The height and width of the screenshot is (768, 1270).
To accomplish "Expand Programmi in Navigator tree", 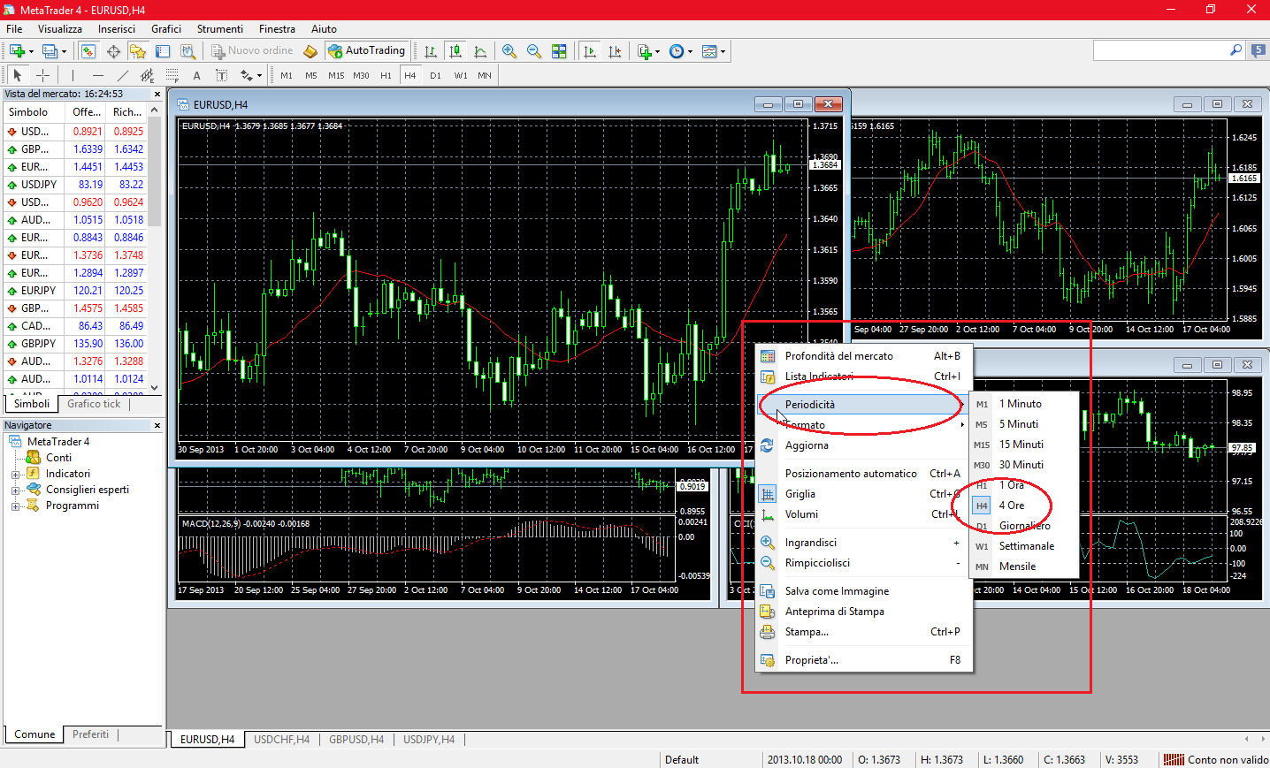I will (x=15, y=506).
